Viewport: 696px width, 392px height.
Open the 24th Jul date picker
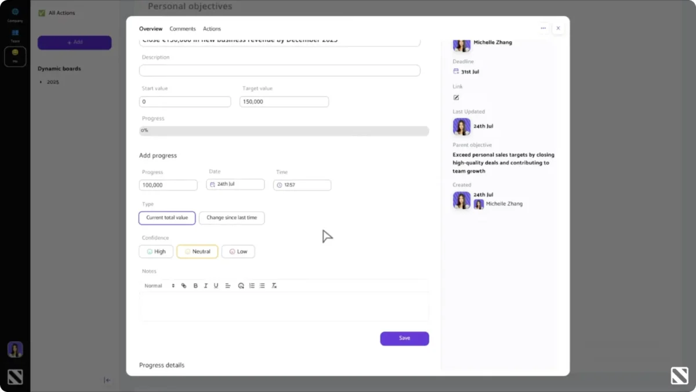[x=235, y=184]
